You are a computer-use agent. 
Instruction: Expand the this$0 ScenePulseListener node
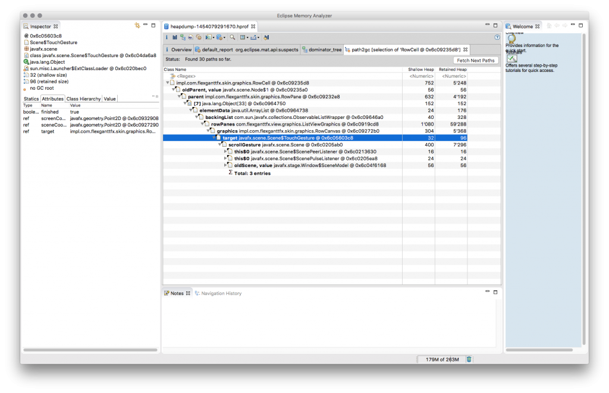225,158
